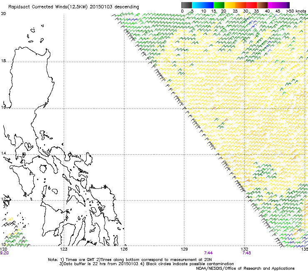This screenshot has height=271, width=308.
Task: Click the longitude axis label 126
Action: [x=124, y=249]
